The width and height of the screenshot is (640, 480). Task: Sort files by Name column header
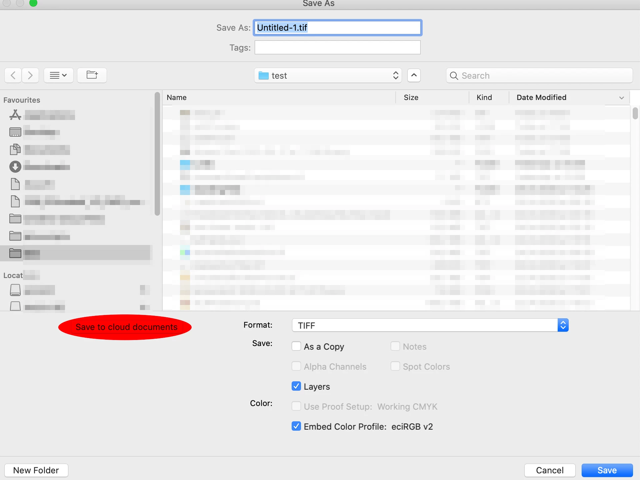[177, 97]
